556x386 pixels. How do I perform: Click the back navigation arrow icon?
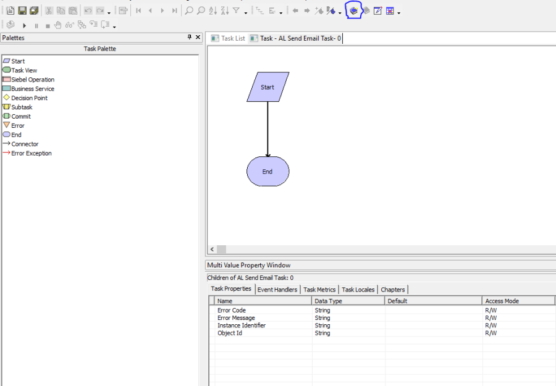pos(295,11)
